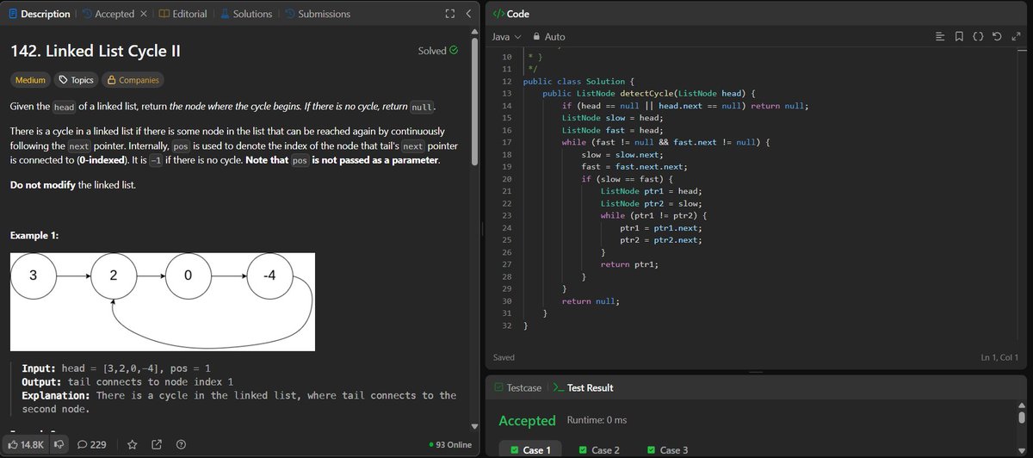Open the help question-mark icon

[181, 444]
